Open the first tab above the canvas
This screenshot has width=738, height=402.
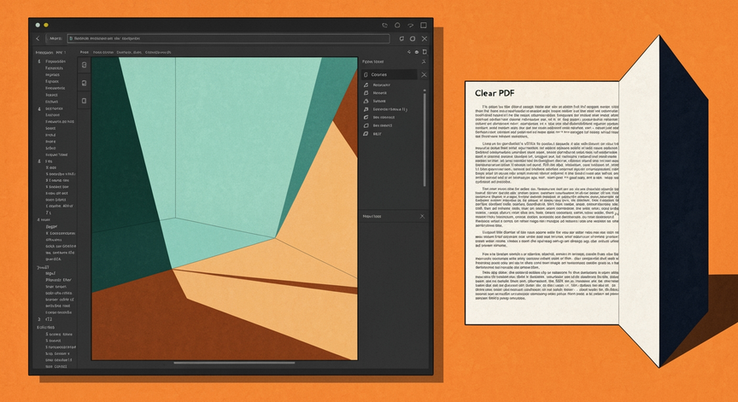85,52
